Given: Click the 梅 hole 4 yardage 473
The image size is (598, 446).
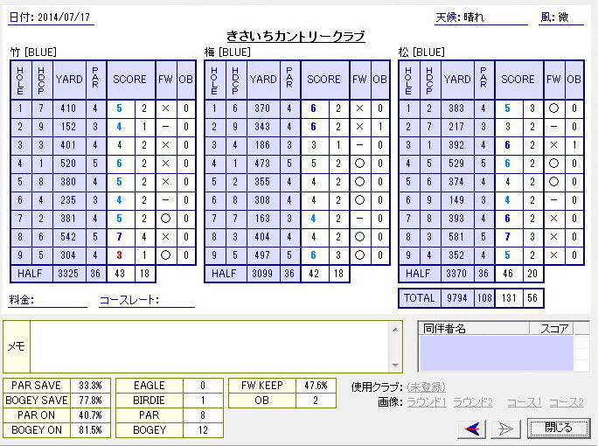Looking at the screenshot, I should [x=263, y=164].
